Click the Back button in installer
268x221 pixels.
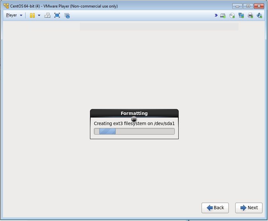(x=215, y=208)
